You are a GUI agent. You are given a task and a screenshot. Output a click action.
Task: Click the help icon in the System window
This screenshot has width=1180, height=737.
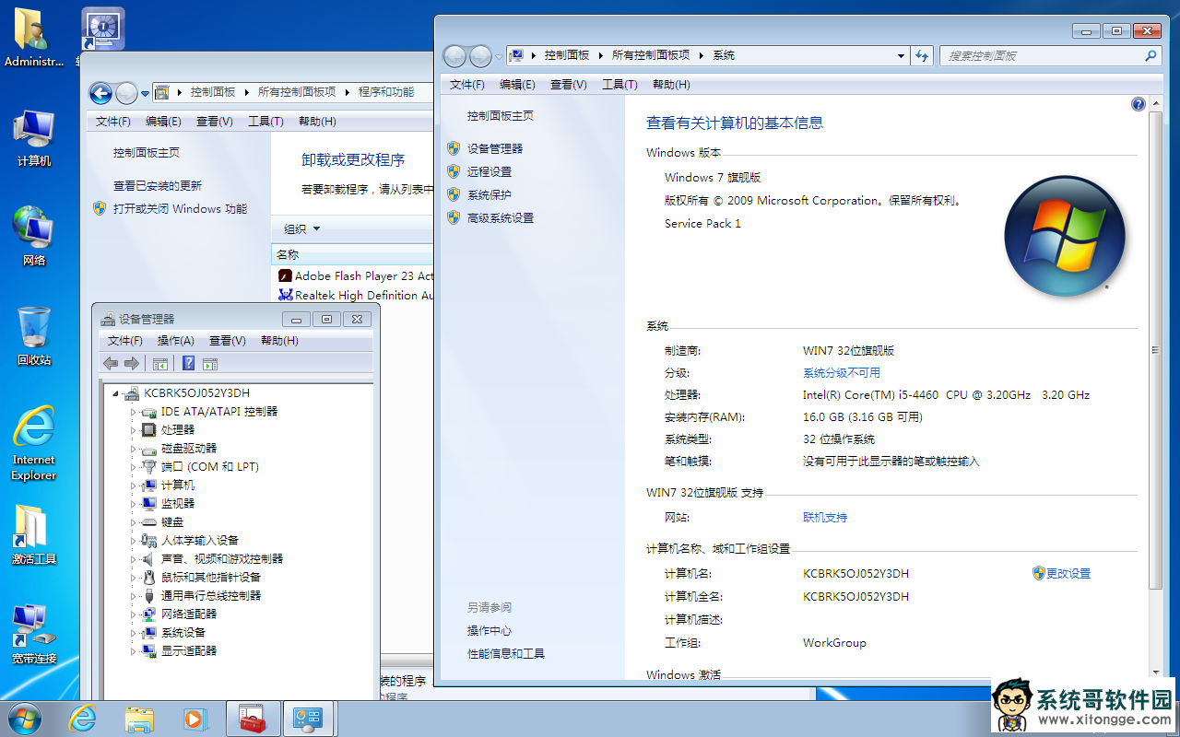pyautogui.click(x=1138, y=104)
